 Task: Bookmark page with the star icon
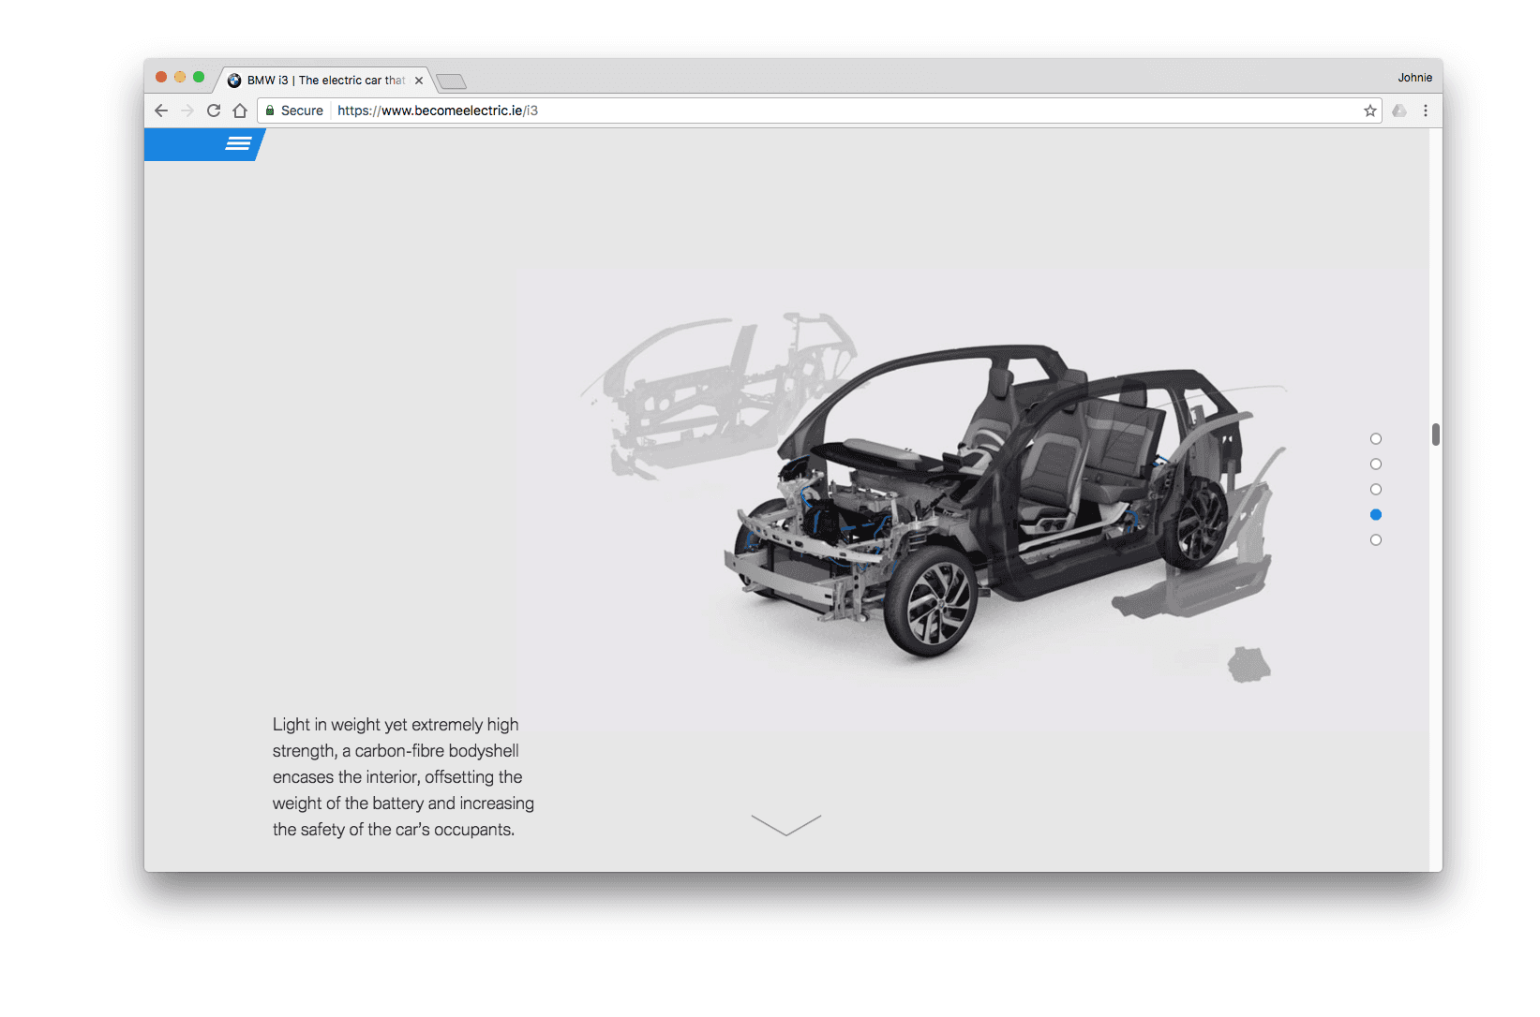coord(1369,111)
